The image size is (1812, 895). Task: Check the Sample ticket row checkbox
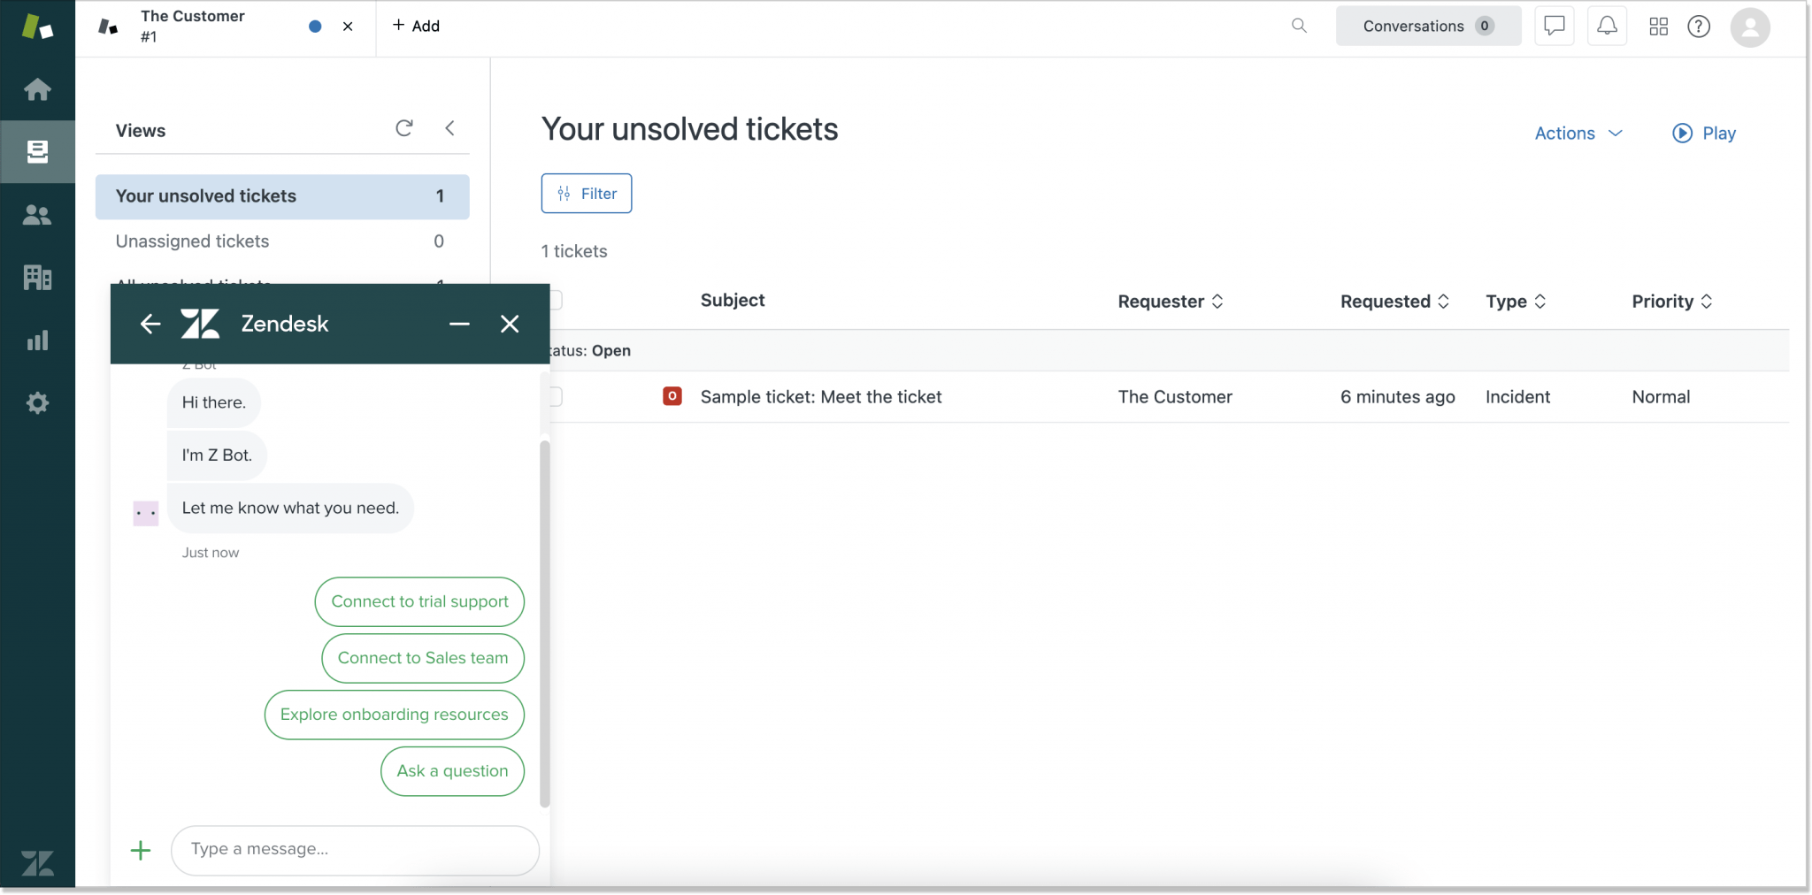tap(558, 396)
